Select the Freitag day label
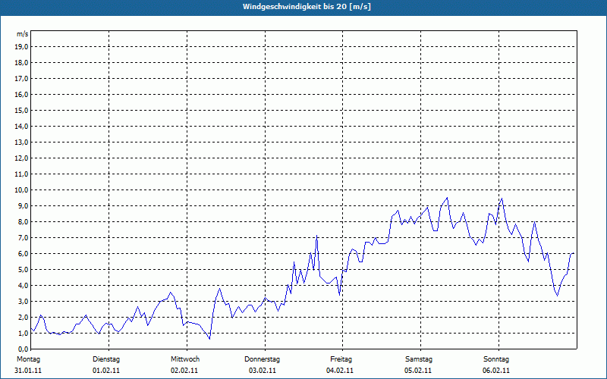The height and width of the screenshot is (379, 607). click(x=341, y=359)
